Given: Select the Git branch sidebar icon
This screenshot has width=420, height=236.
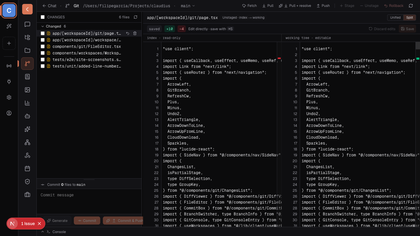Looking at the screenshot, I should coord(27,64).
